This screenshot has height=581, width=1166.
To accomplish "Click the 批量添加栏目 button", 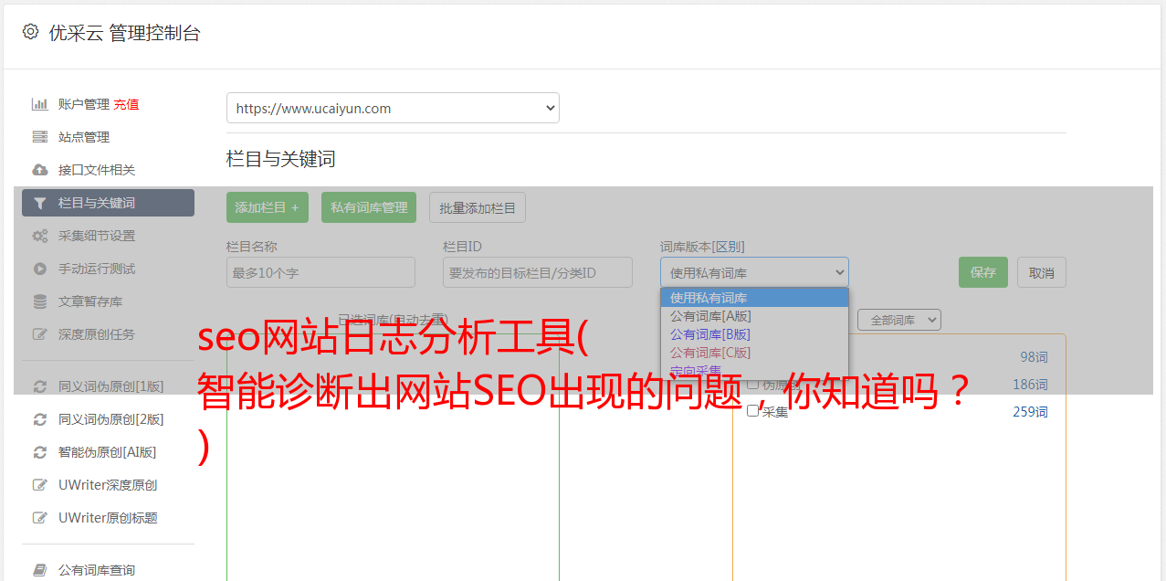I will [x=478, y=207].
